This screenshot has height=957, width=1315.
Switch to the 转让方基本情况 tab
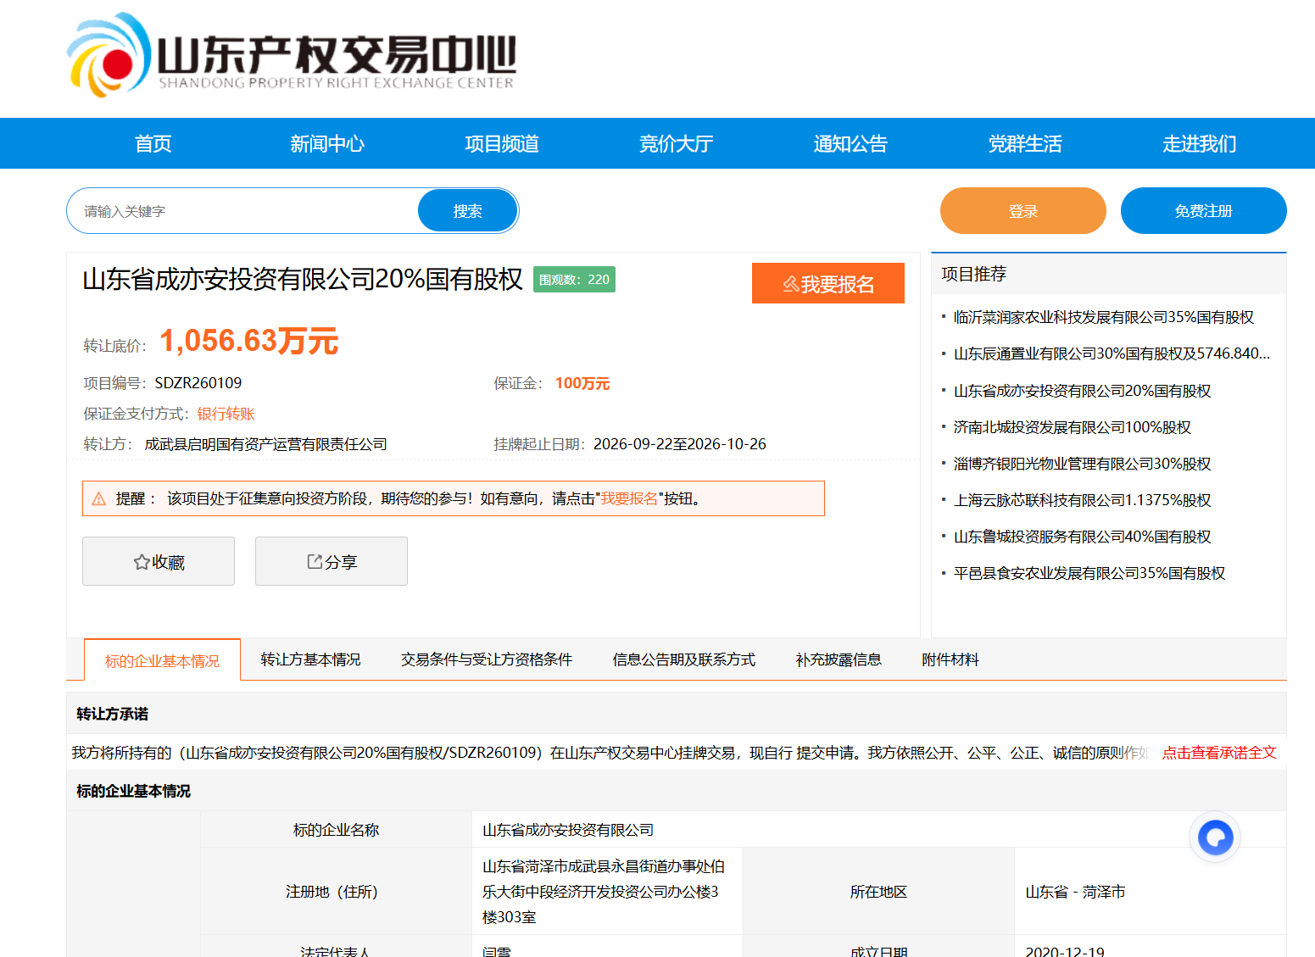[x=310, y=659]
